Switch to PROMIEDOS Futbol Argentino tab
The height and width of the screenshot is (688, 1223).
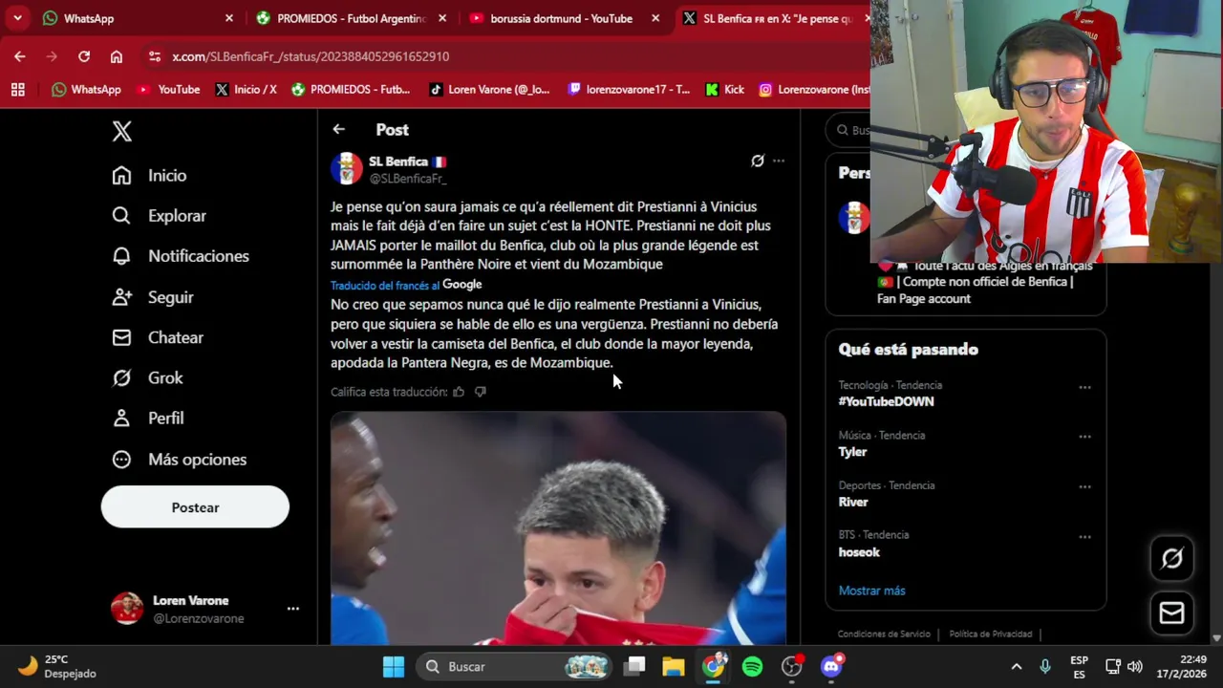[x=349, y=18]
